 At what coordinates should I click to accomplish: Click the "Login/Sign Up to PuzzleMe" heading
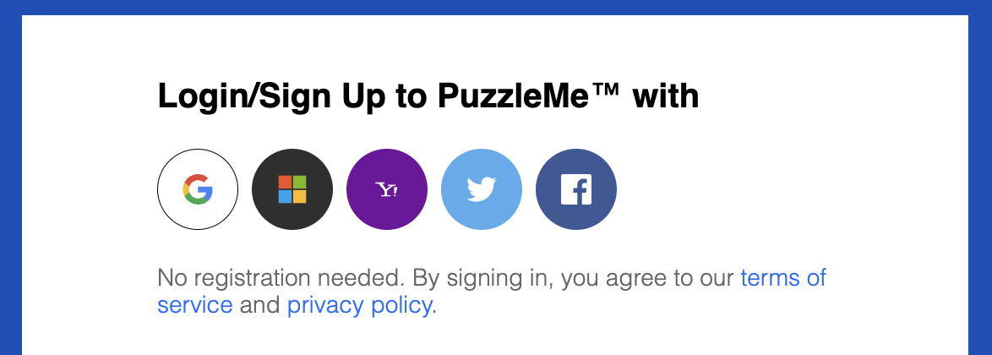(428, 97)
